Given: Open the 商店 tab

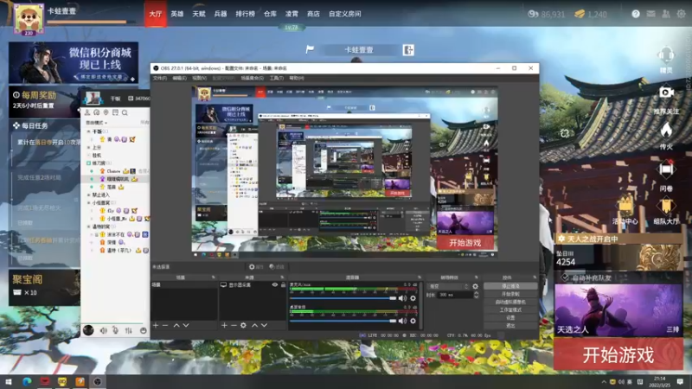Looking at the screenshot, I should (x=313, y=14).
